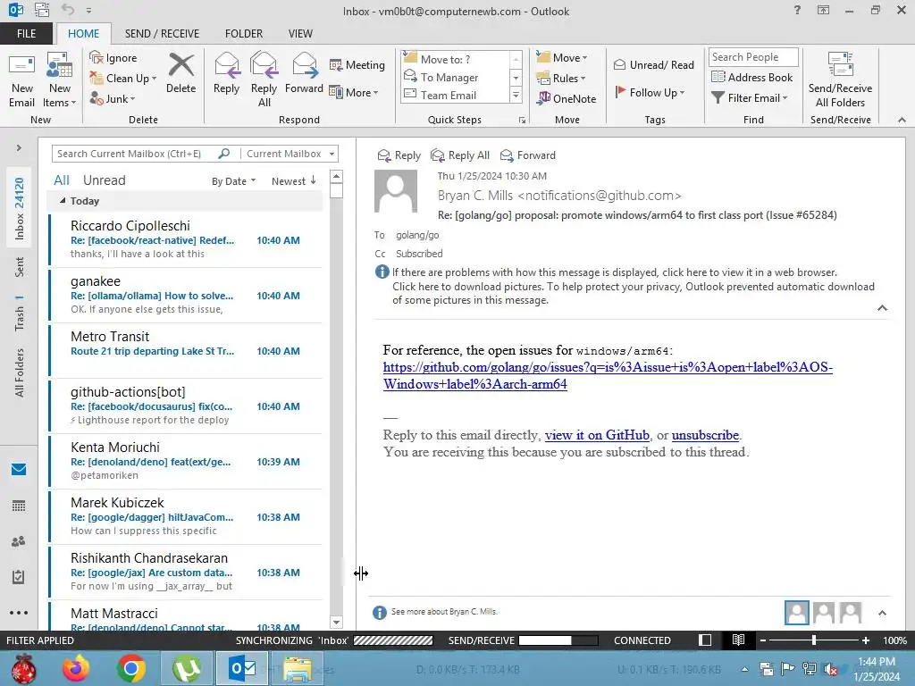
Task: Switch to Reading view in status bar
Action: [738, 640]
